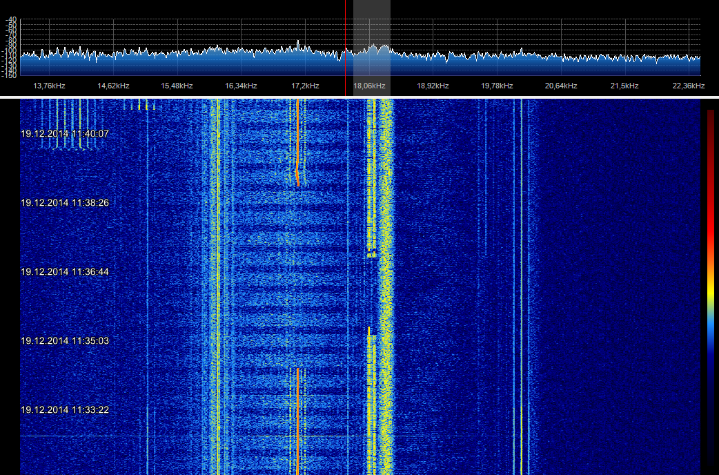The width and height of the screenshot is (719, 475).
Task: Tune to the 14,62kHz axis label
Action: (113, 86)
